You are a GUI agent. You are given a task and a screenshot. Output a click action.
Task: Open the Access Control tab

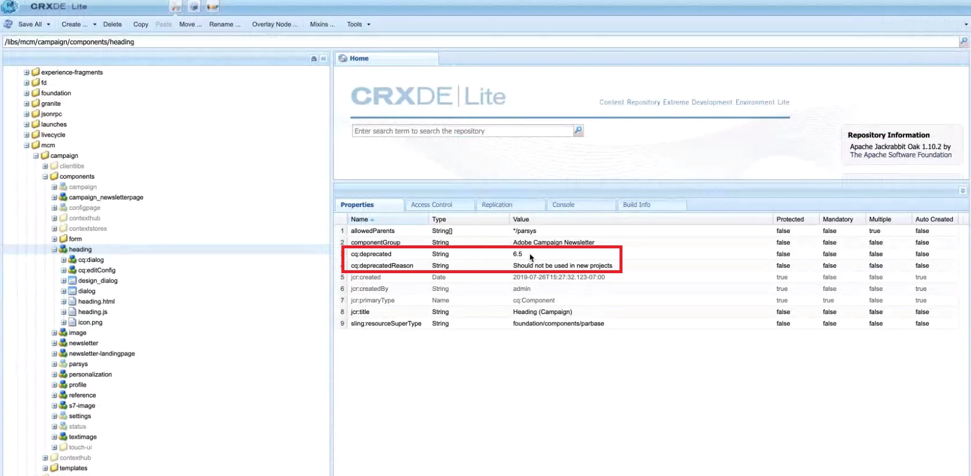tap(440, 205)
